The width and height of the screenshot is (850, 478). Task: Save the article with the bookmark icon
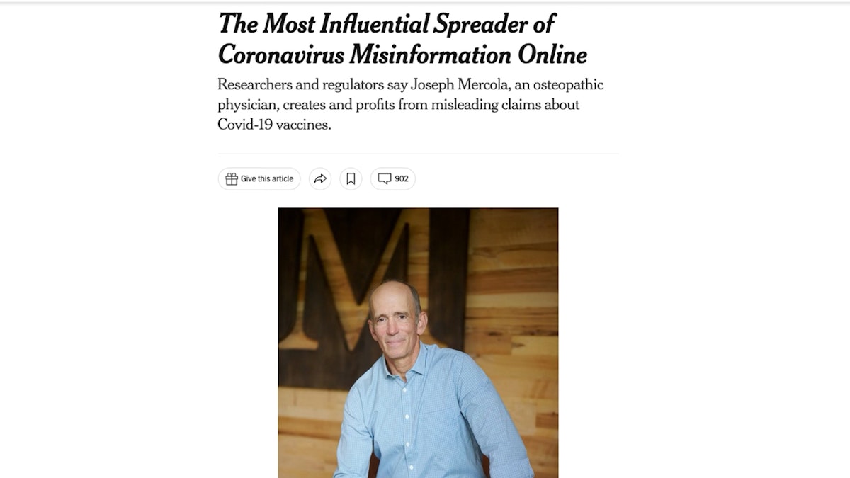pyautogui.click(x=351, y=179)
